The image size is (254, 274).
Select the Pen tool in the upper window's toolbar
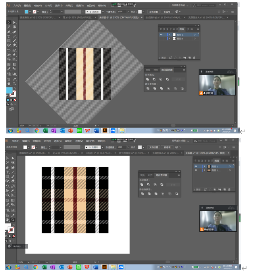[8, 32]
